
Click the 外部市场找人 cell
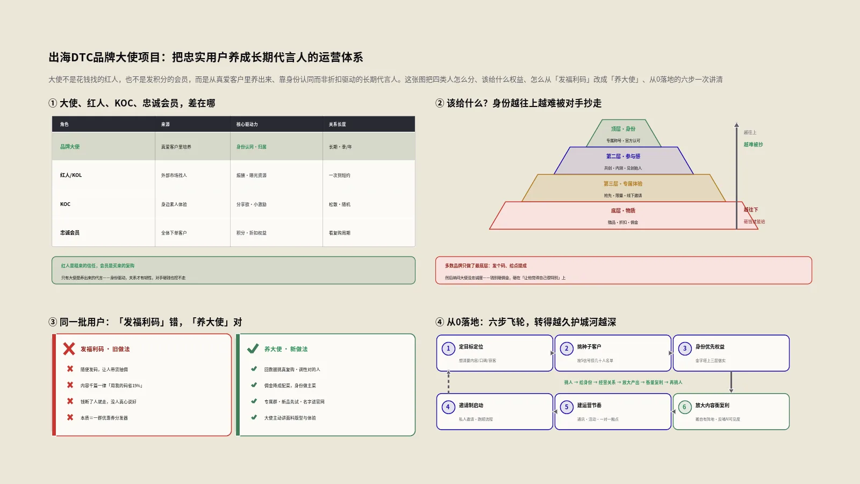pyautogui.click(x=193, y=175)
